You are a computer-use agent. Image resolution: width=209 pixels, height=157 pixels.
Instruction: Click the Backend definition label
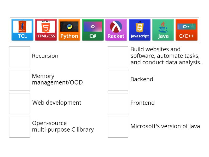click(142, 79)
